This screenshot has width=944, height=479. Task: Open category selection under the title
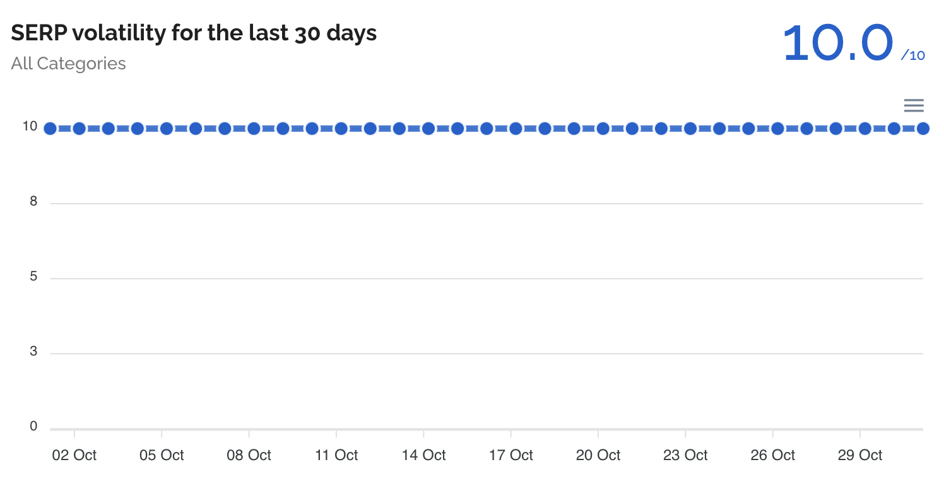68,63
